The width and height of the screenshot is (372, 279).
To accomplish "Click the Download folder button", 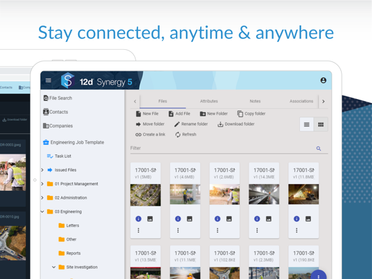I will [x=236, y=124].
